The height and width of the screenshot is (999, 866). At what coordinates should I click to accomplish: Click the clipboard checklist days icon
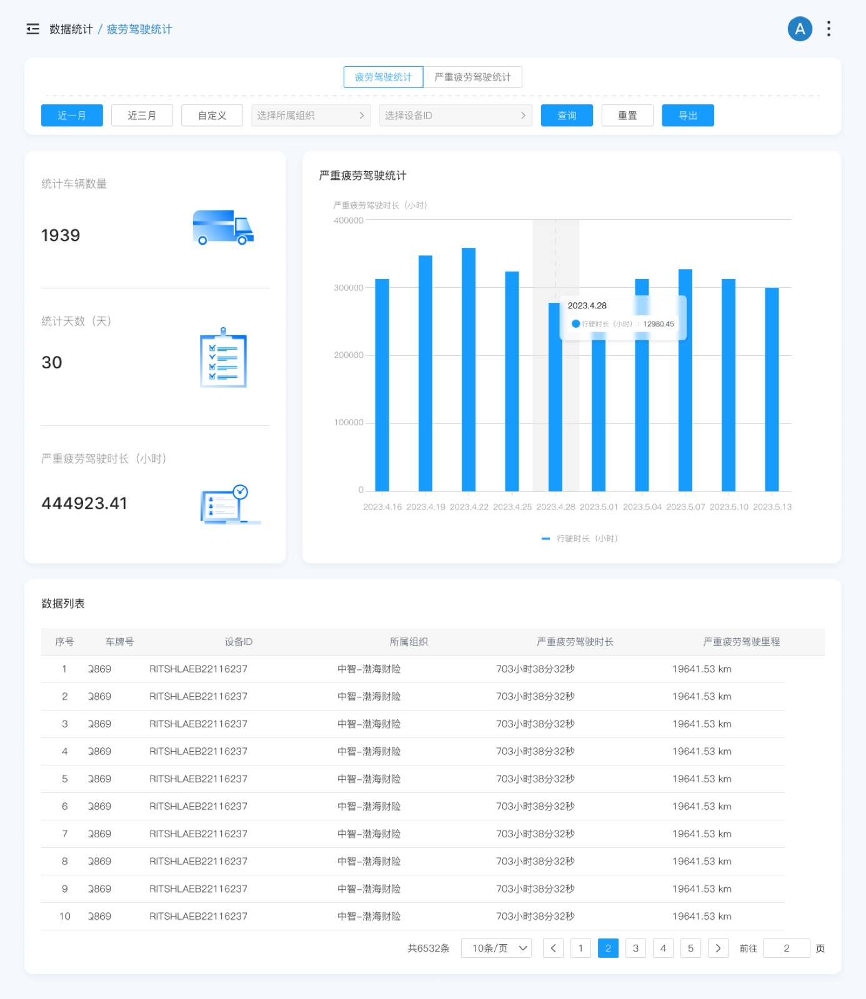(223, 358)
